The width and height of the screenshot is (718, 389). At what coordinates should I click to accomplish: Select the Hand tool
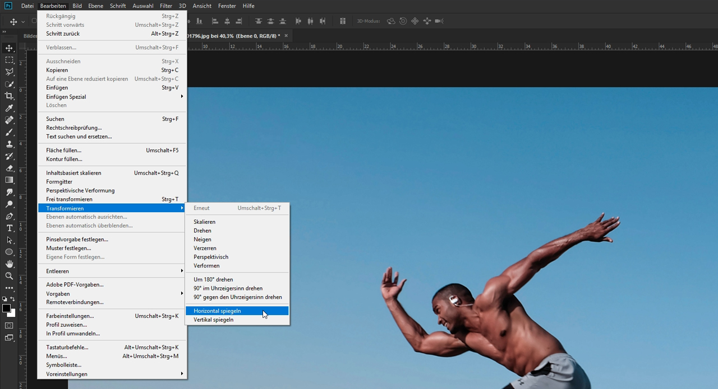click(8, 264)
